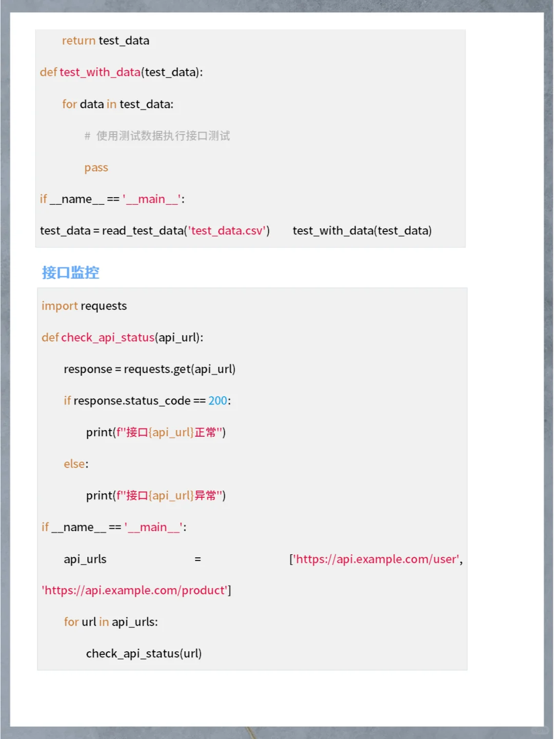
Task: Click the 'else:' branch keyword
Action: [x=74, y=463]
